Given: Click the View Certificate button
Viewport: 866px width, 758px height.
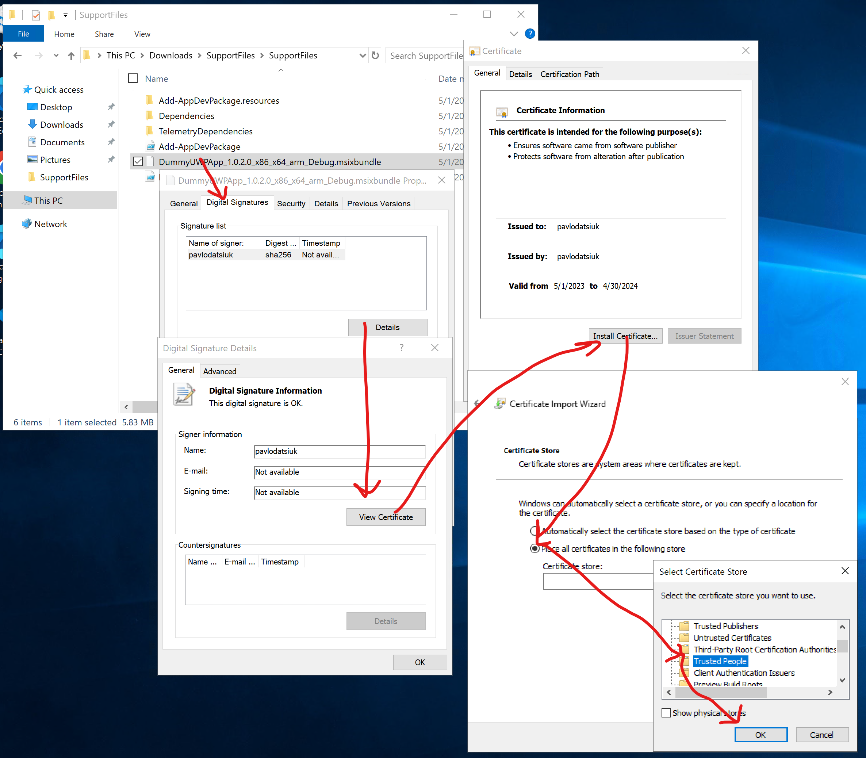Looking at the screenshot, I should (385, 517).
